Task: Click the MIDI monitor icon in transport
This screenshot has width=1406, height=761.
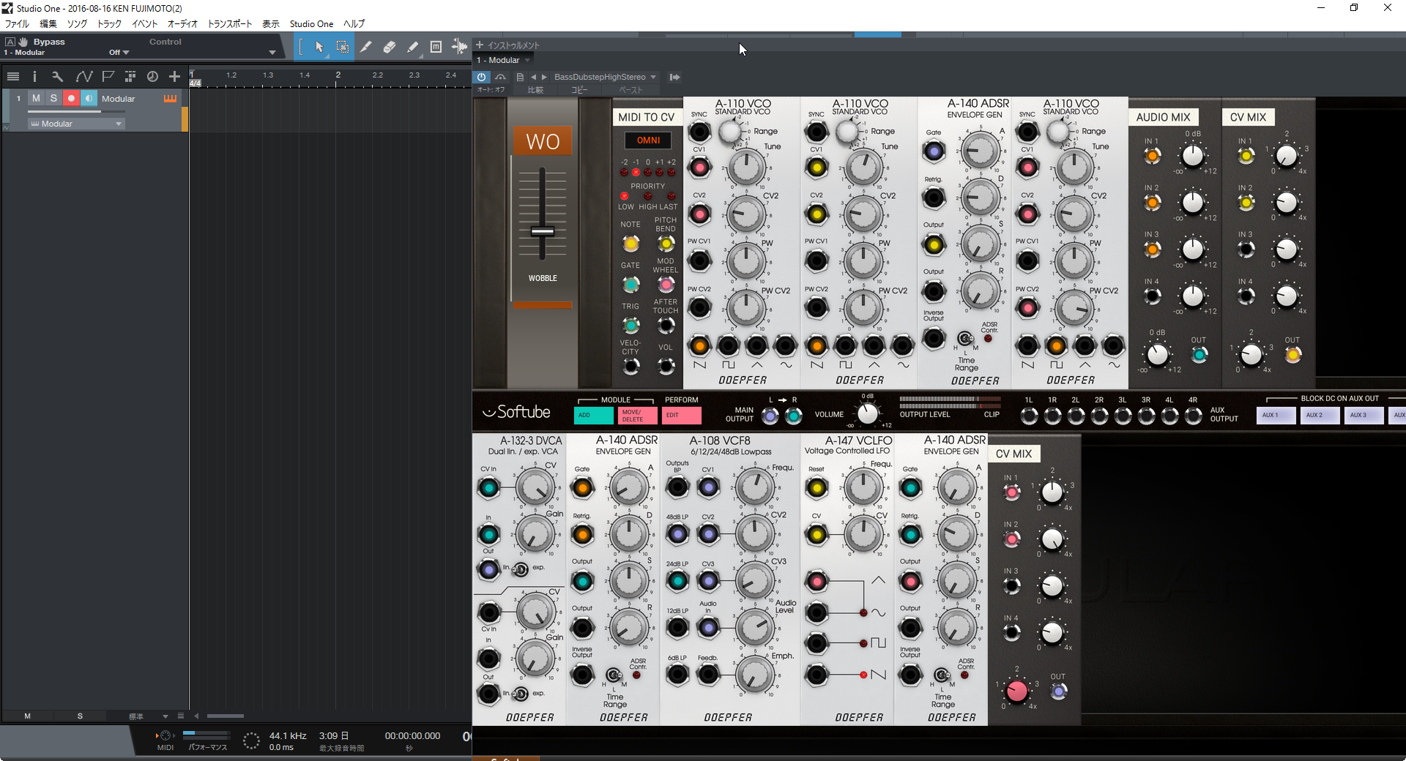Action: pos(165,735)
